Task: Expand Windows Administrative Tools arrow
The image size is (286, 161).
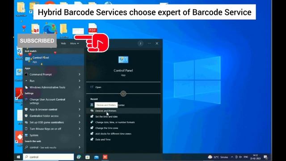Action: tap(80, 87)
